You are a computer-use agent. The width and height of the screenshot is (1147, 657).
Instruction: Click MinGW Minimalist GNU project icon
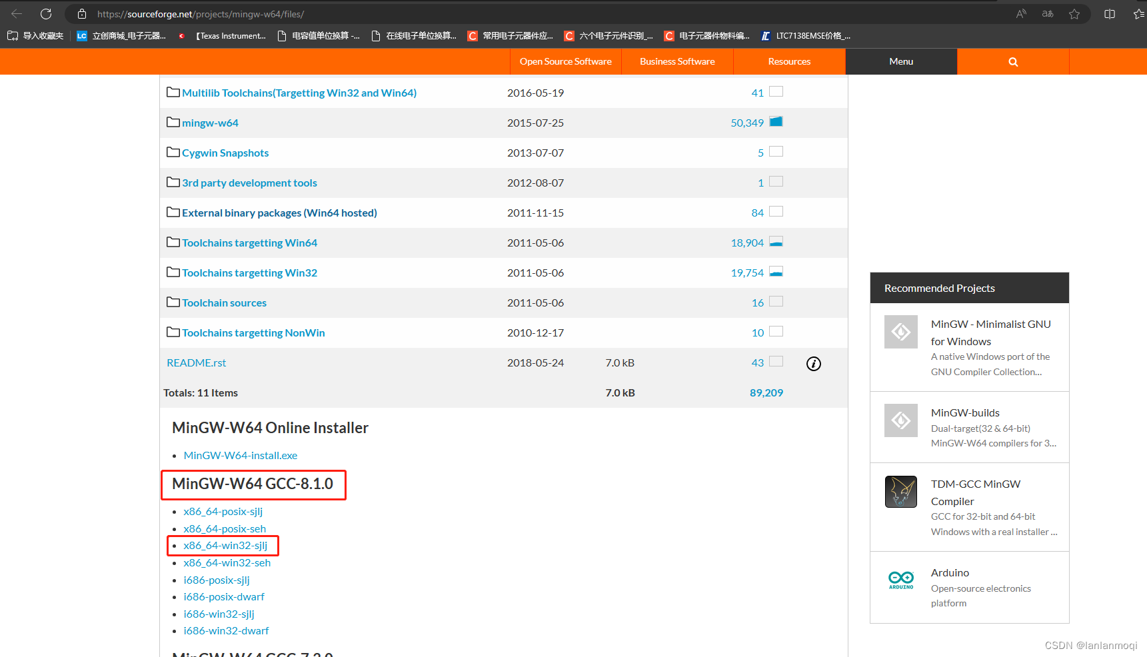901,332
